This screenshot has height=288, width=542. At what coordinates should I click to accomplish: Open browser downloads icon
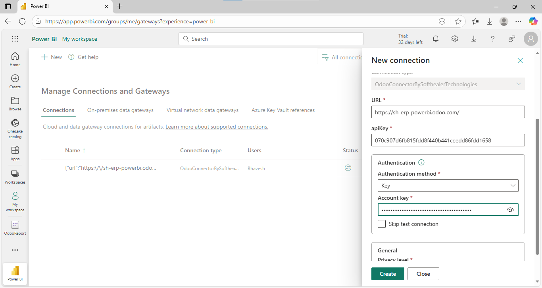490,21
